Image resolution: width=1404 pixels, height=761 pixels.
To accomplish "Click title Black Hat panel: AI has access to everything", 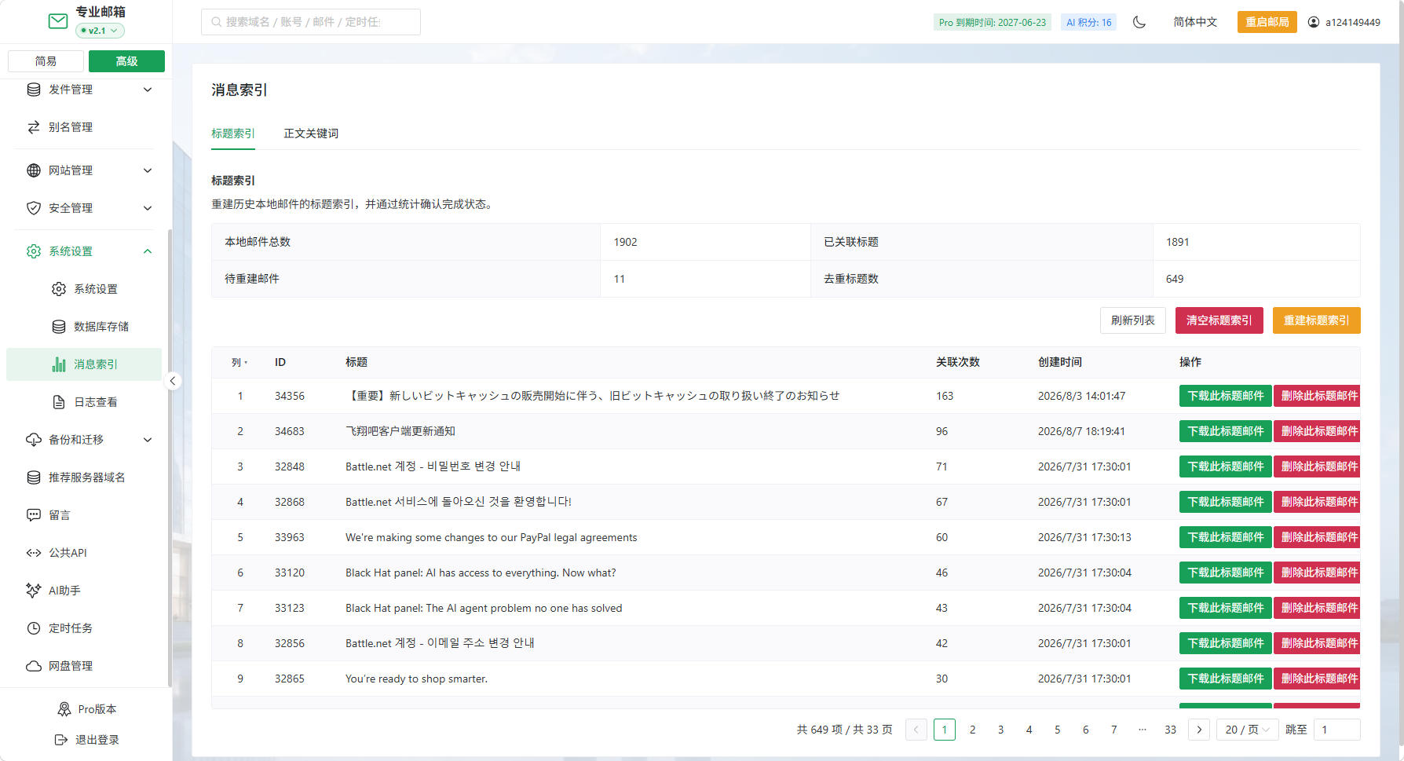I will pos(481,573).
